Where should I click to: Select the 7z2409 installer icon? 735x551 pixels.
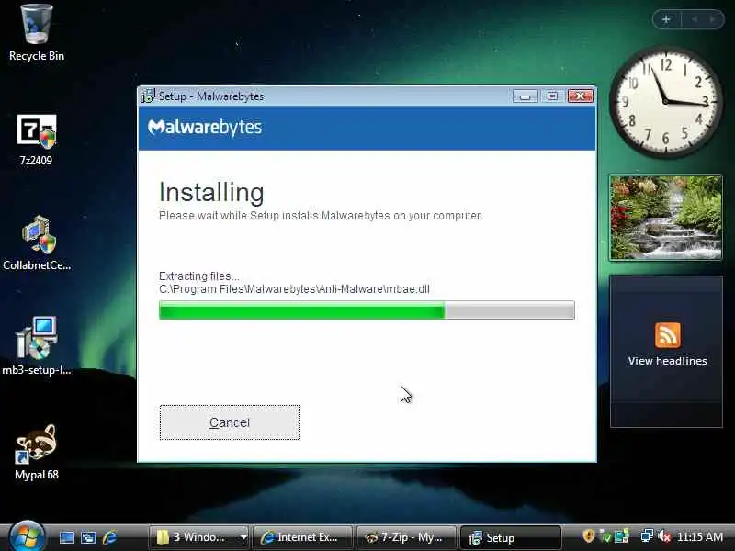pyautogui.click(x=37, y=140)
